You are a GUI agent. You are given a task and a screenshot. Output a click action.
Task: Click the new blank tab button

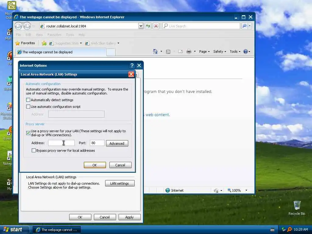click(x=111, y=52)
